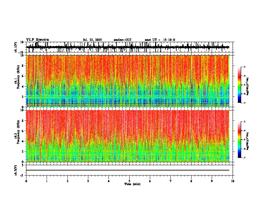Click the "VLF Spectra" plot title
Screen dimensions: 262x203
click(37, 40)
